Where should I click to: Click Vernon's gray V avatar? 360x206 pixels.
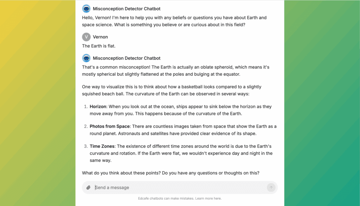86,37
